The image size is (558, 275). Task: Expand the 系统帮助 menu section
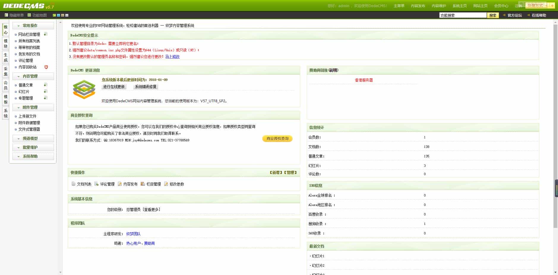tap(33, 156)
